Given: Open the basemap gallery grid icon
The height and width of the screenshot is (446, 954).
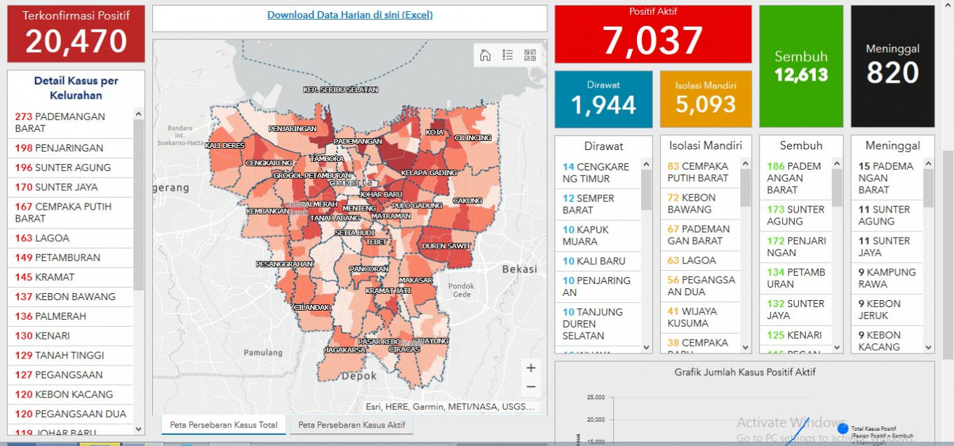Looking at the screenshot, I should [x=530, y=55].
